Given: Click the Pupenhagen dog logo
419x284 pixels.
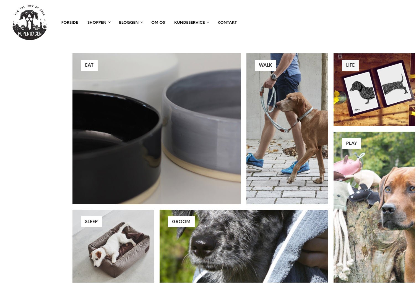Looking at the screenshot, I should point(30,23).
